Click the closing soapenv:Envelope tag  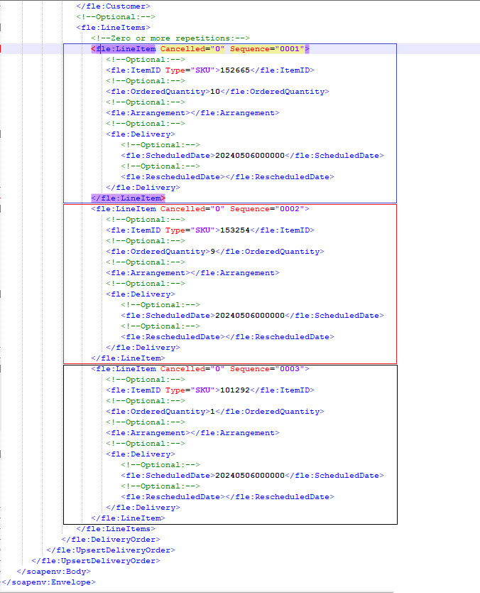click(x=49, y=582)
